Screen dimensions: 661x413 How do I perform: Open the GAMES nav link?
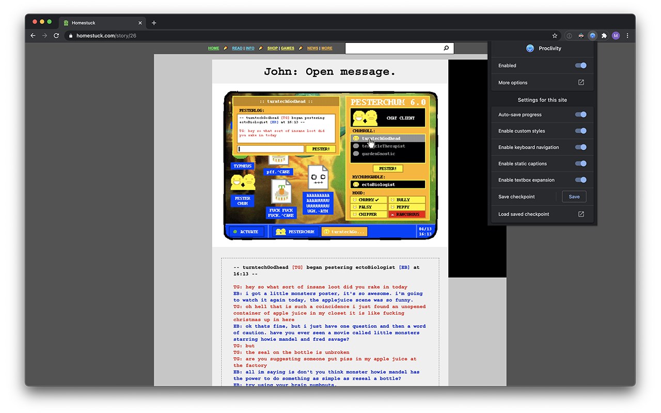tap(288, 48)
